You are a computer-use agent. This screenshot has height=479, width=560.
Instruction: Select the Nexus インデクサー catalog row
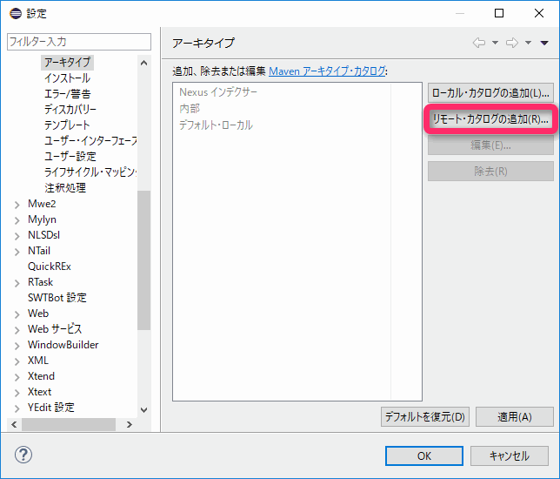pyautogui.click(x=218, y=92)
